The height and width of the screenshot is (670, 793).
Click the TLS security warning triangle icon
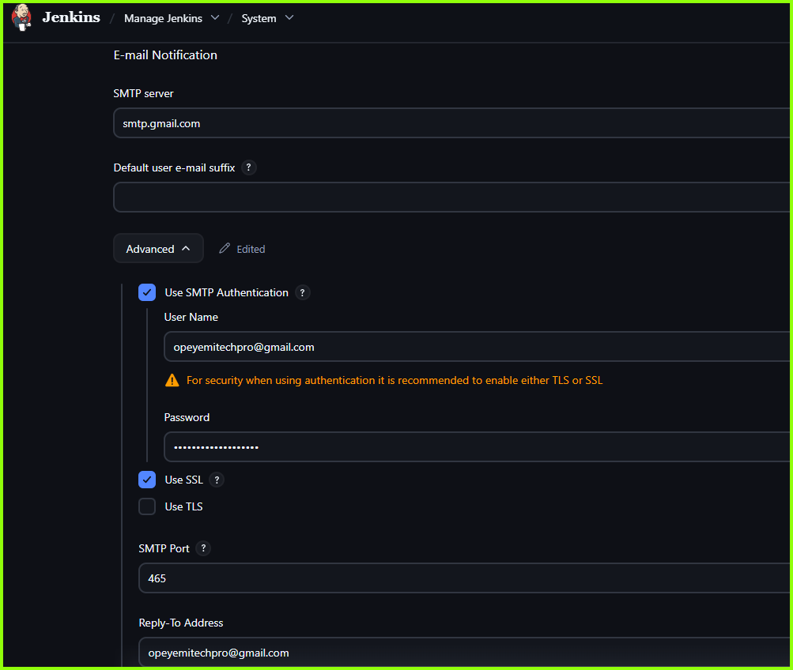172,380
